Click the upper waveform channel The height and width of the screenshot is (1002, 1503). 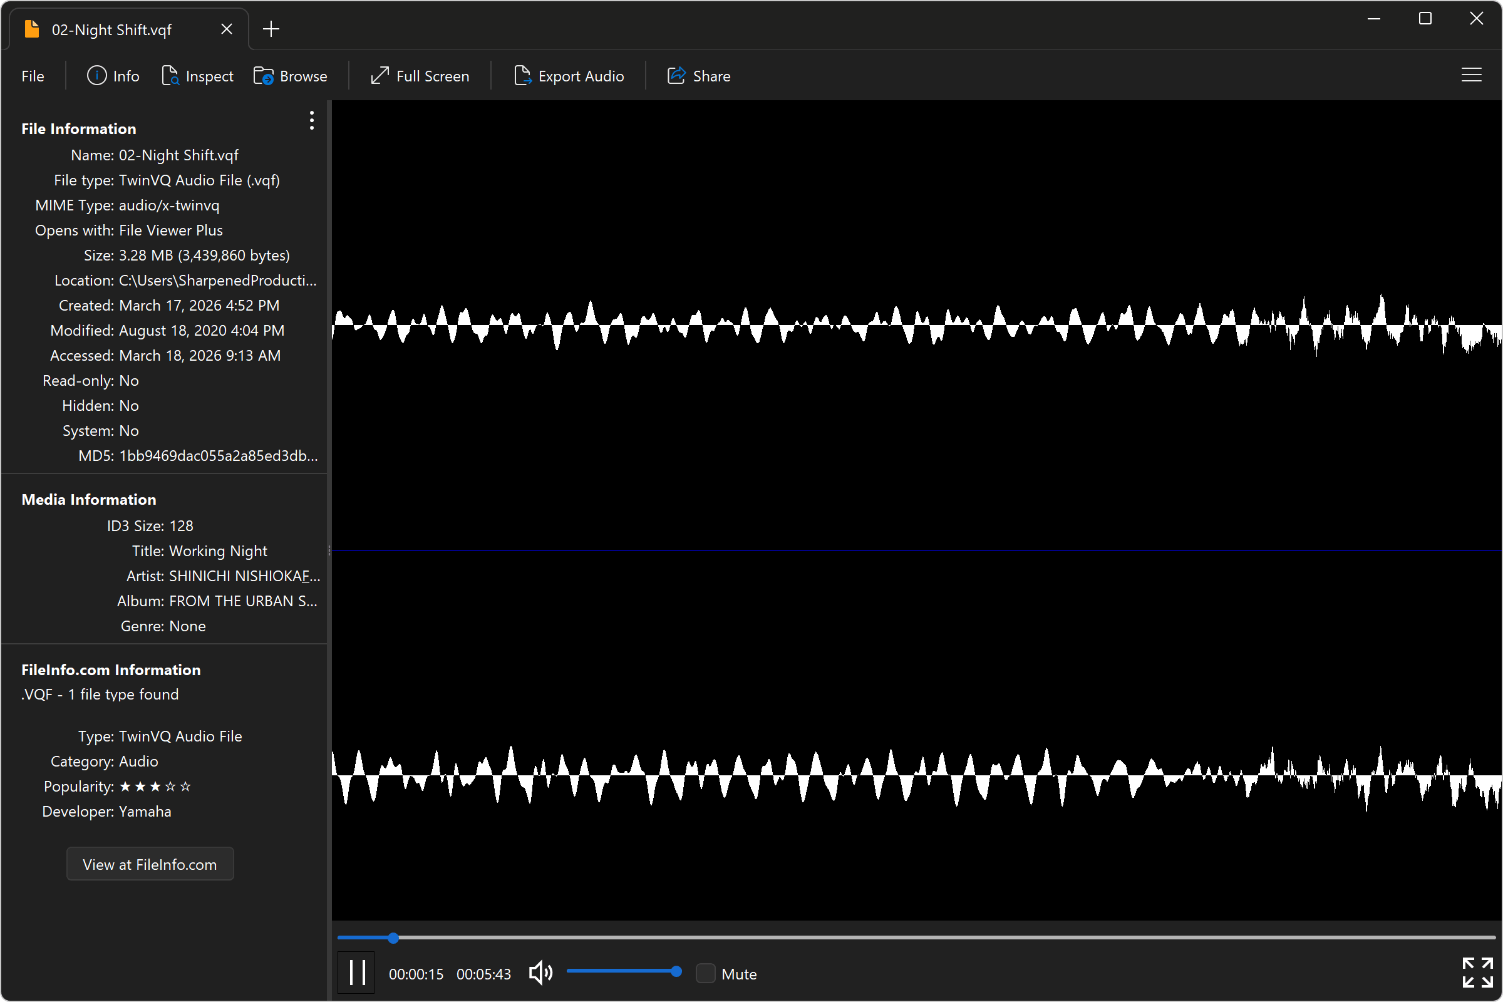pos(916,324)
